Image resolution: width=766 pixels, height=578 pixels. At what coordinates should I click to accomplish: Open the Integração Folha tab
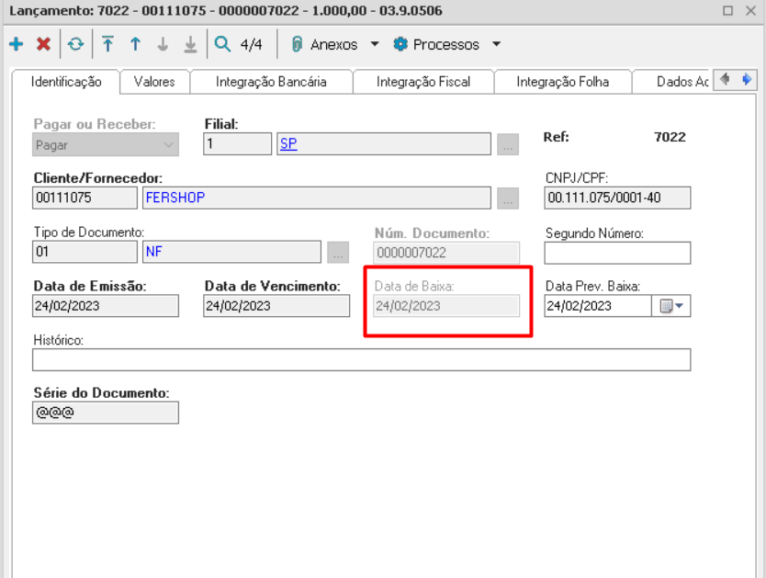pyautogui.click(x=563, y=82)
